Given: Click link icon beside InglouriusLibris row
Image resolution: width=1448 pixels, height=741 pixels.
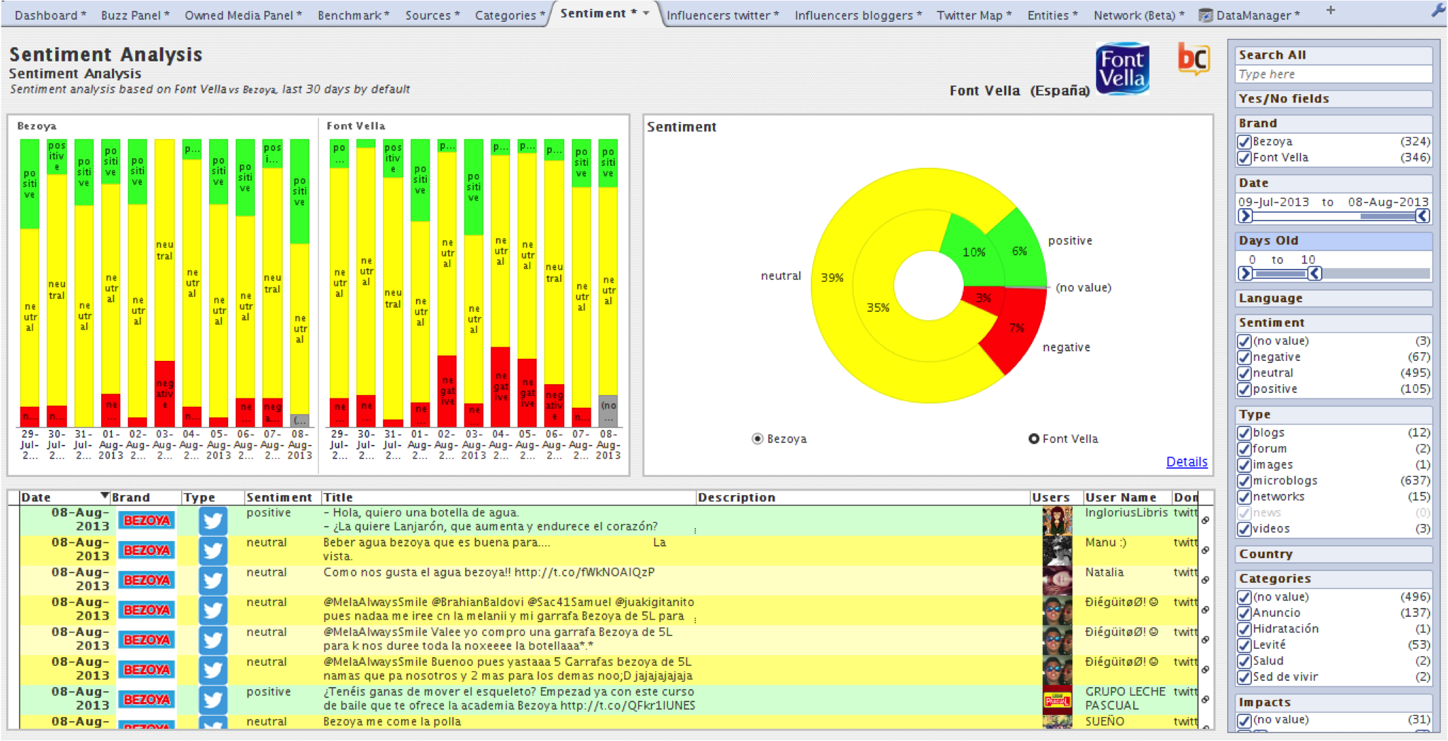Looking at the screenshot, I should (x=1206, y=521).
